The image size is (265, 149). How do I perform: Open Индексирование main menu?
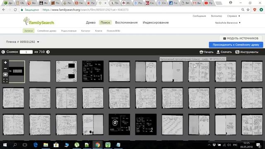click(x=156, y=22)
